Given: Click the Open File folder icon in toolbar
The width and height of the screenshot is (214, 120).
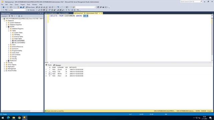Looking at the screenshot, I should (x=18, y=7).
